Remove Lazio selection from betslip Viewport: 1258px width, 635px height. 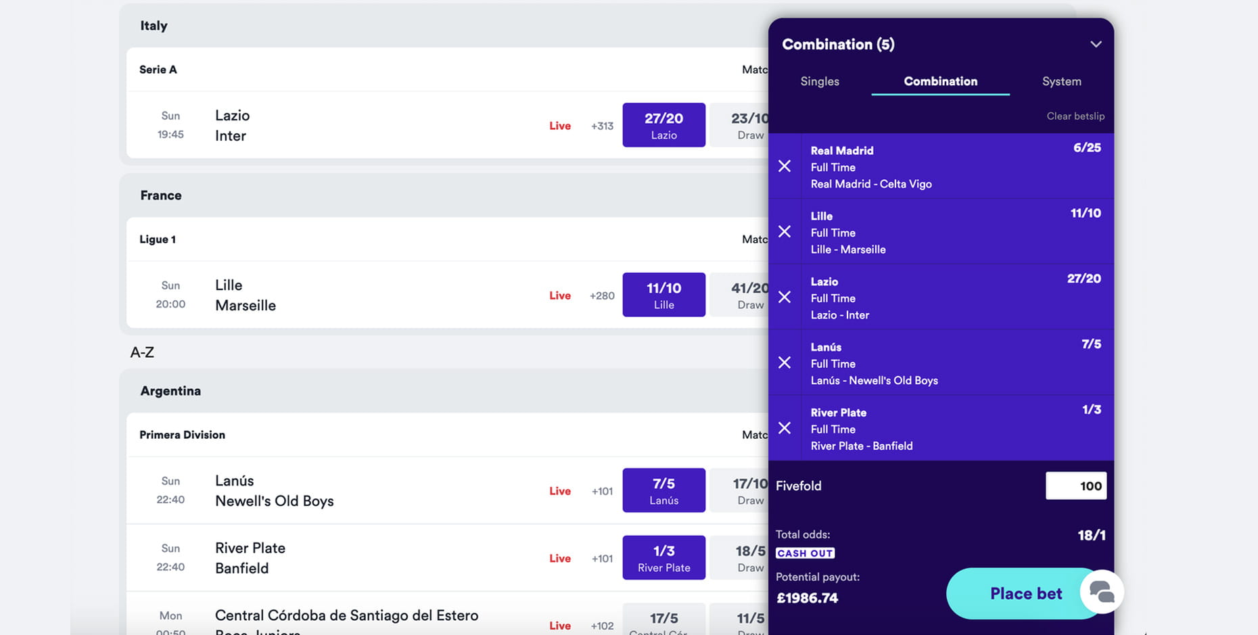point(785,298)
